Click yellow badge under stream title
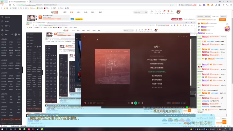 [x=79, y=19]
